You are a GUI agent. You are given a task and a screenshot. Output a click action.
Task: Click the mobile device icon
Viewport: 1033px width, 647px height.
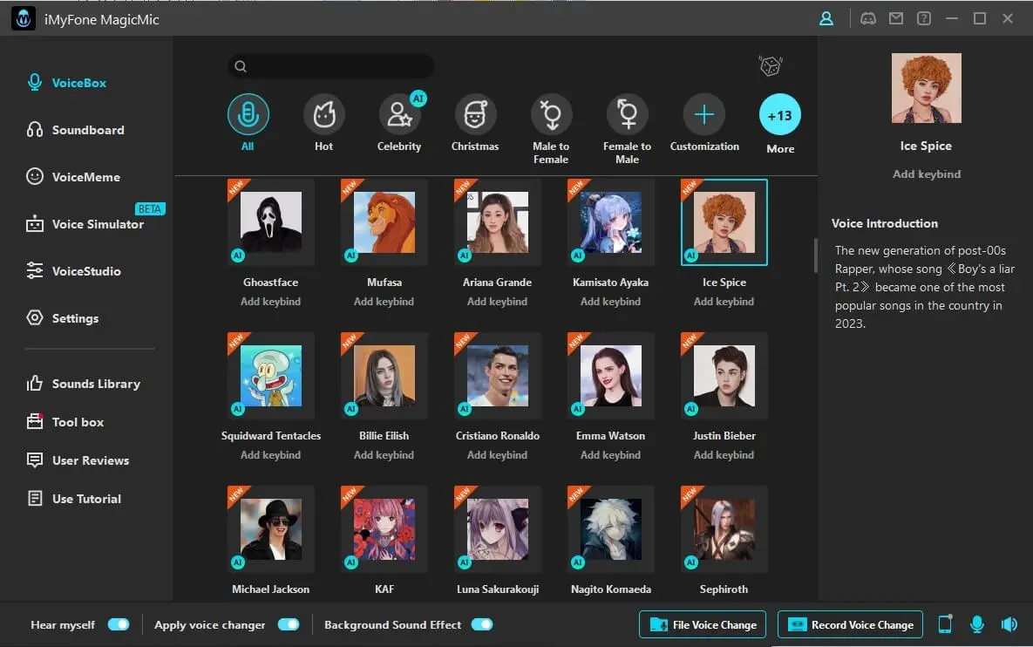tap(945, 624)
